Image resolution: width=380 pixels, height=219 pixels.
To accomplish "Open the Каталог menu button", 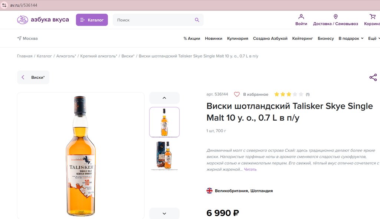I will pos(92,20).
